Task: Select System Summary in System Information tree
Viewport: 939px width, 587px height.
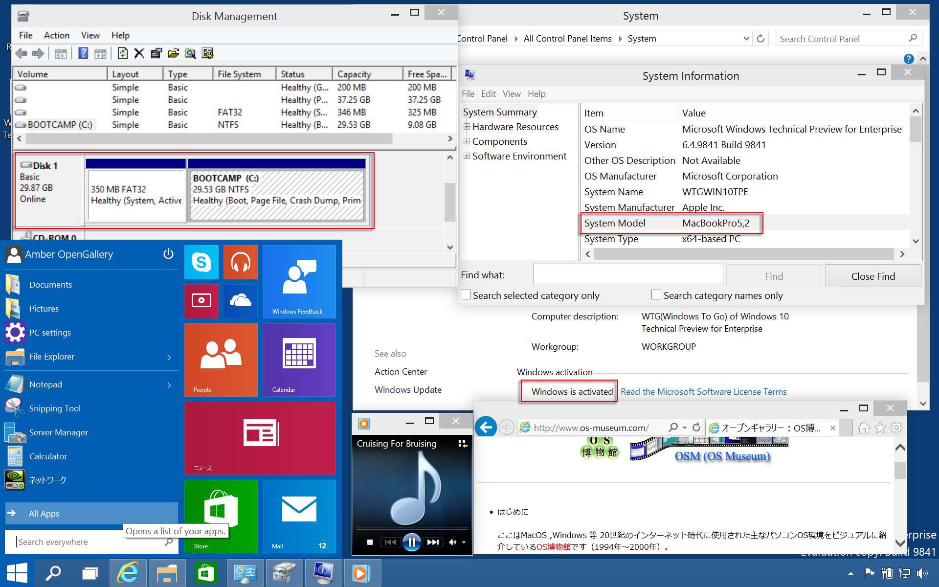Action: pos(500,112)
